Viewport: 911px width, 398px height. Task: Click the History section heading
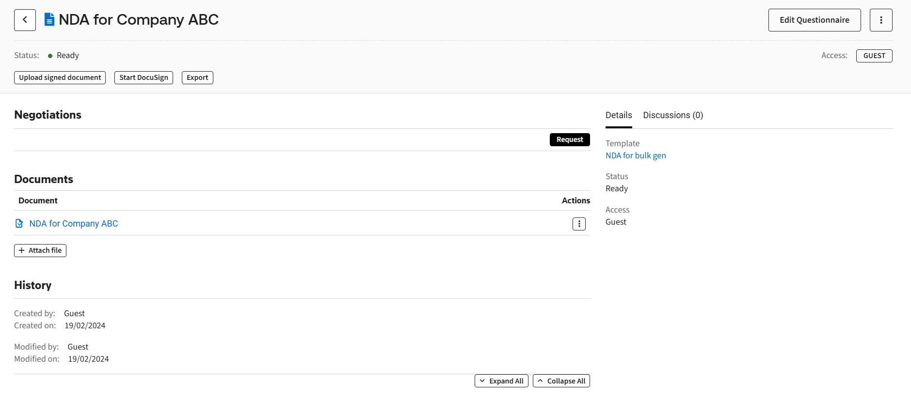point(32,285)
